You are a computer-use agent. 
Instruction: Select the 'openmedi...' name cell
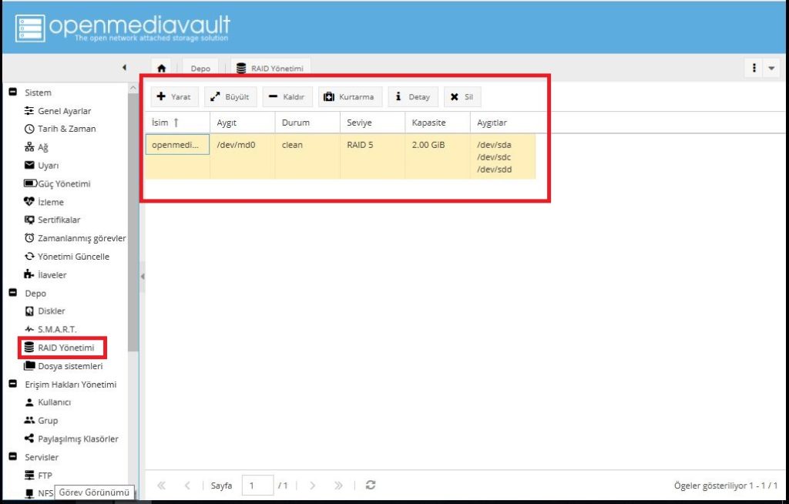point(177,145)
